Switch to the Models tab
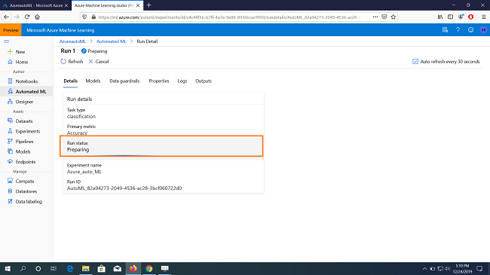The image size is (490, 275). click(93, 81)
